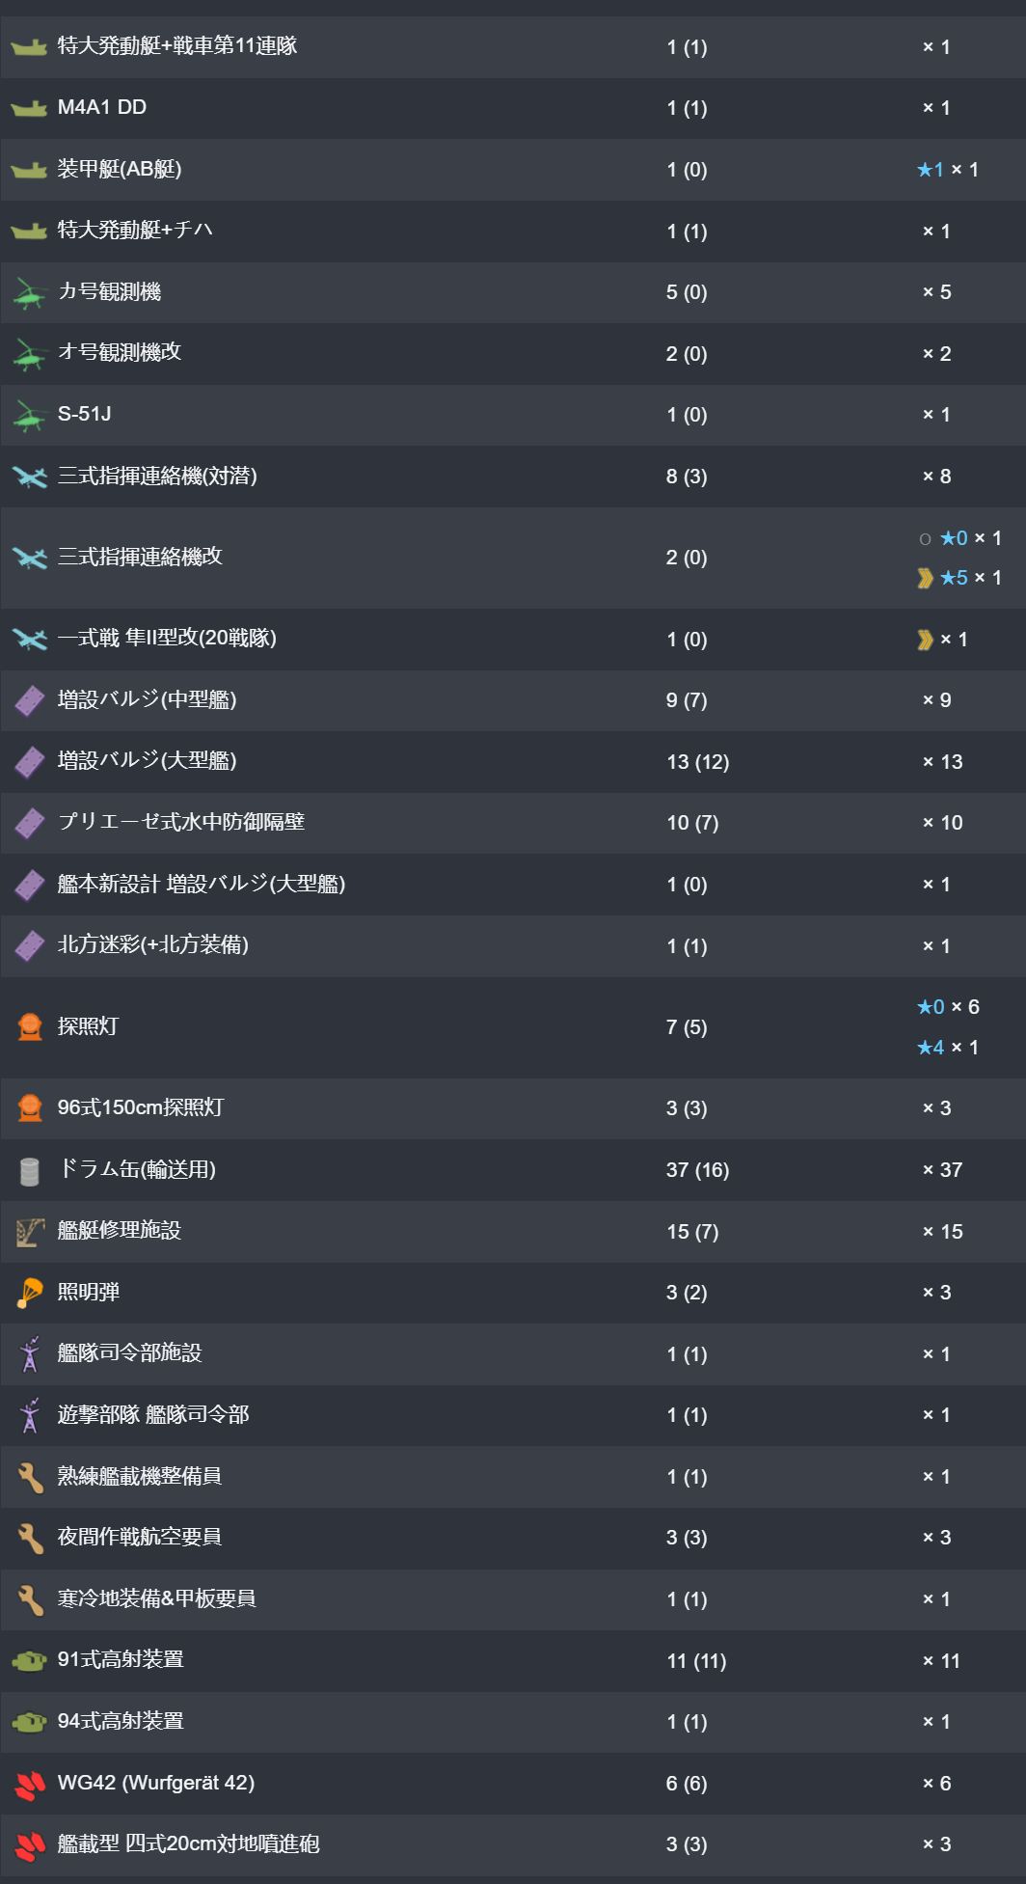The height and width of the screenshot is (1884, 1026).
Task: Click the helicopter icon beside カ号観測機
Action: [x=29, y=292]
